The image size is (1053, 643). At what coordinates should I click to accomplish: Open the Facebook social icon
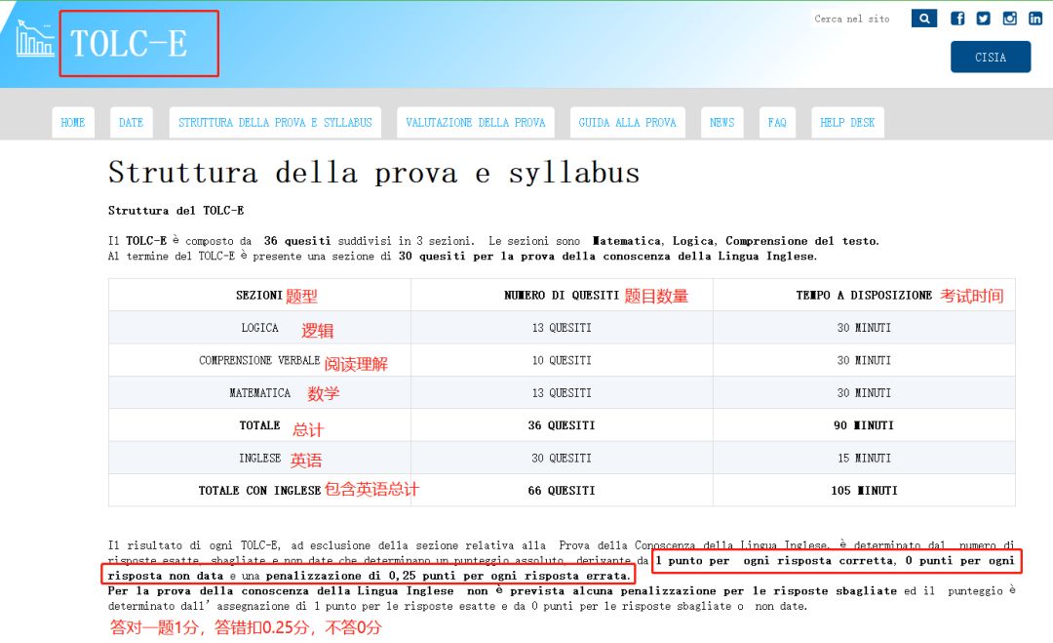coord(957,19)
